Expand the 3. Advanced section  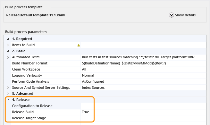pos(8,94)
